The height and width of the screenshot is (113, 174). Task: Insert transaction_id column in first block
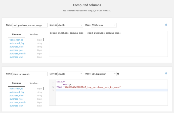click(16, 40)
